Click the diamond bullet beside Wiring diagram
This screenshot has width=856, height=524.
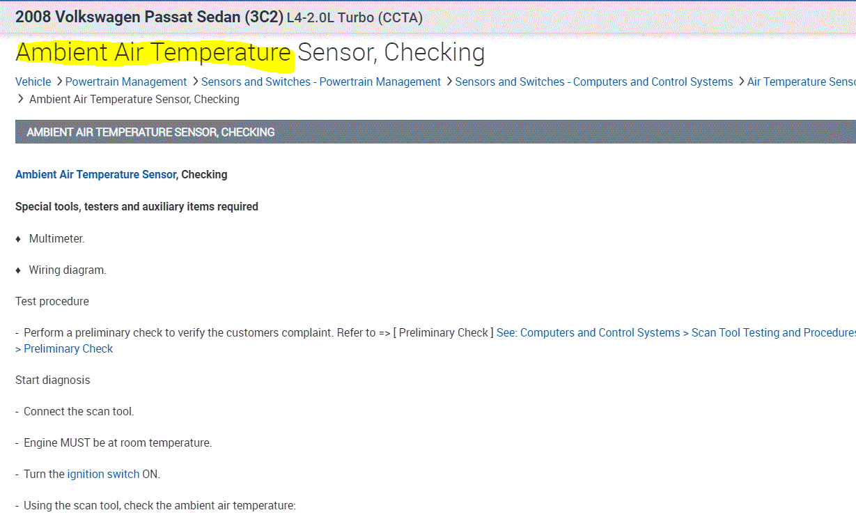[x=19, y=270]
